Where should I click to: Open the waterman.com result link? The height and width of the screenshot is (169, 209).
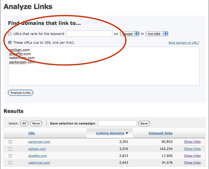39,163
